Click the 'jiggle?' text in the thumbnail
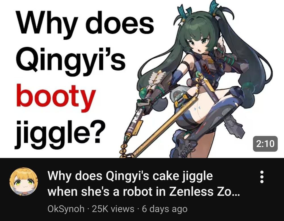This screenshot has width=284, height=221. point(60,131)
